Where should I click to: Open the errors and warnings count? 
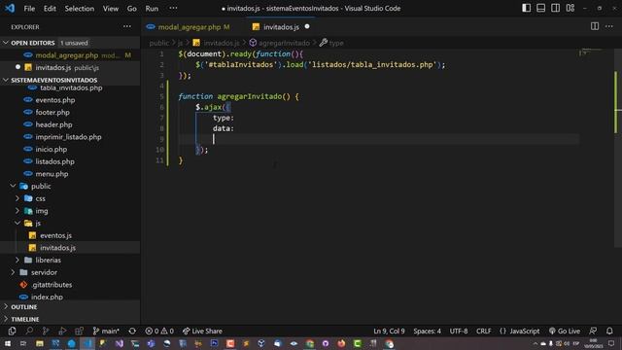click(x=159, y=331)
